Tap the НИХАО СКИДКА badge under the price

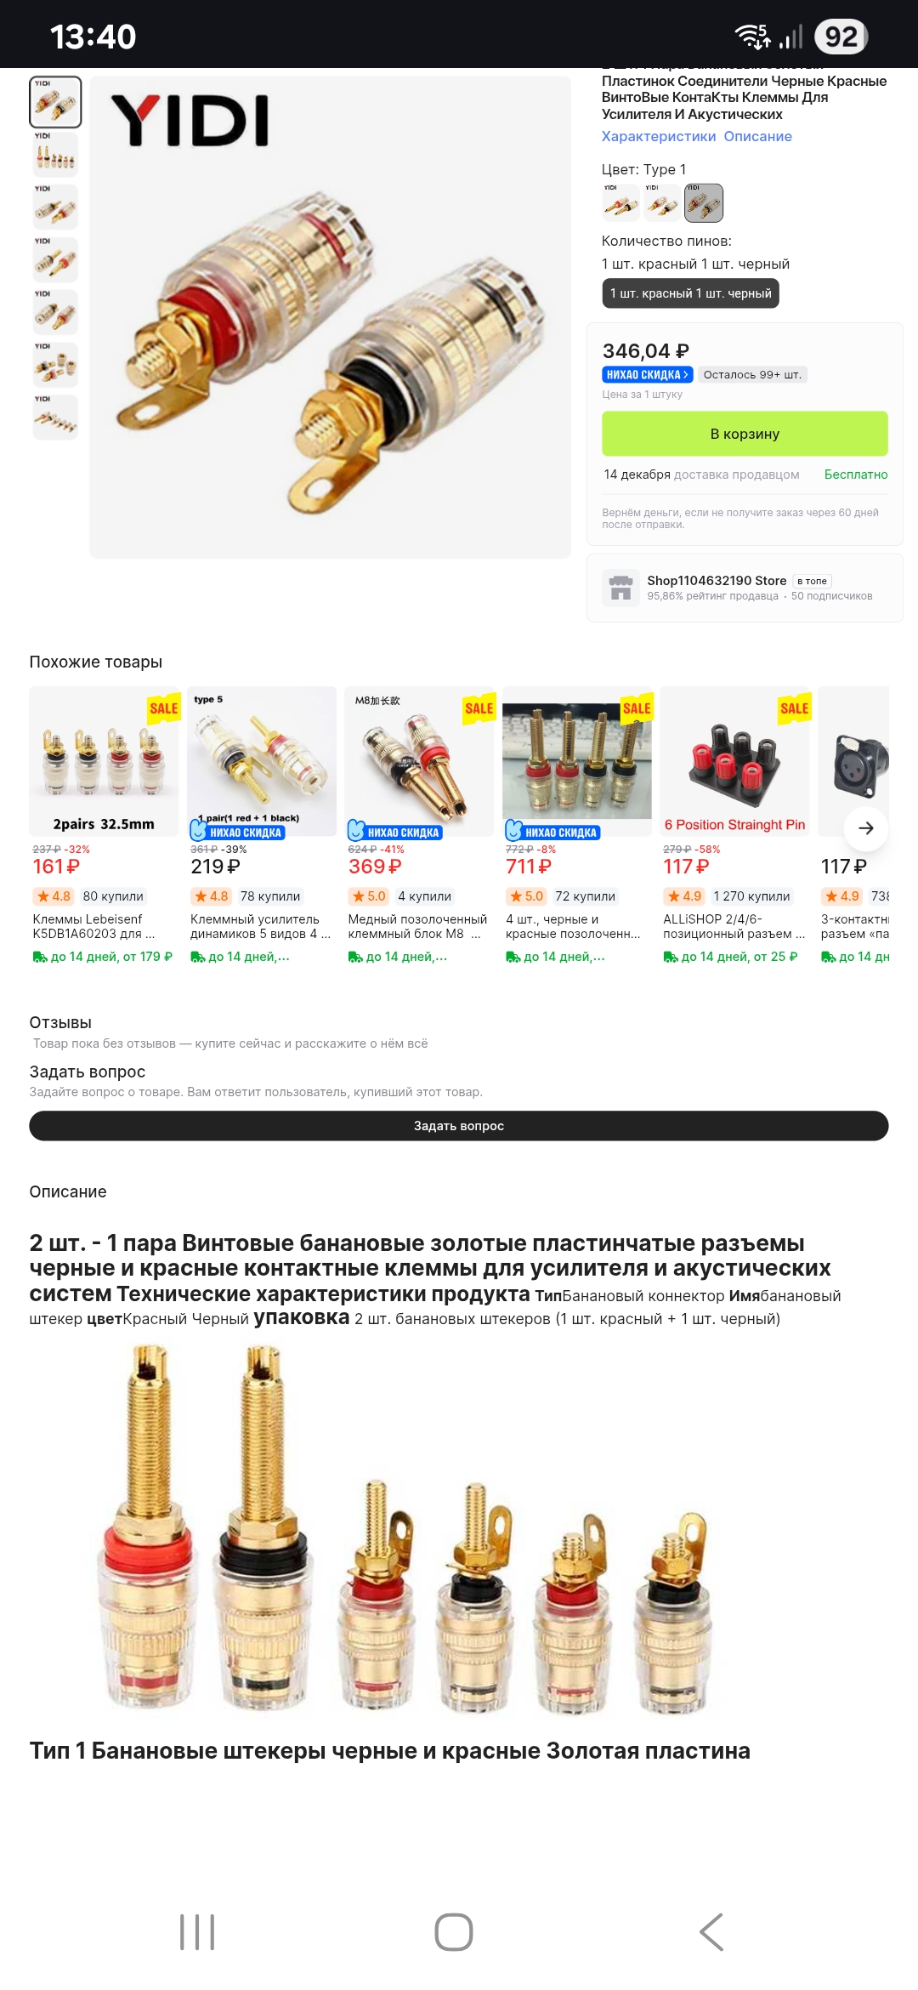click(x=648, y=374)
